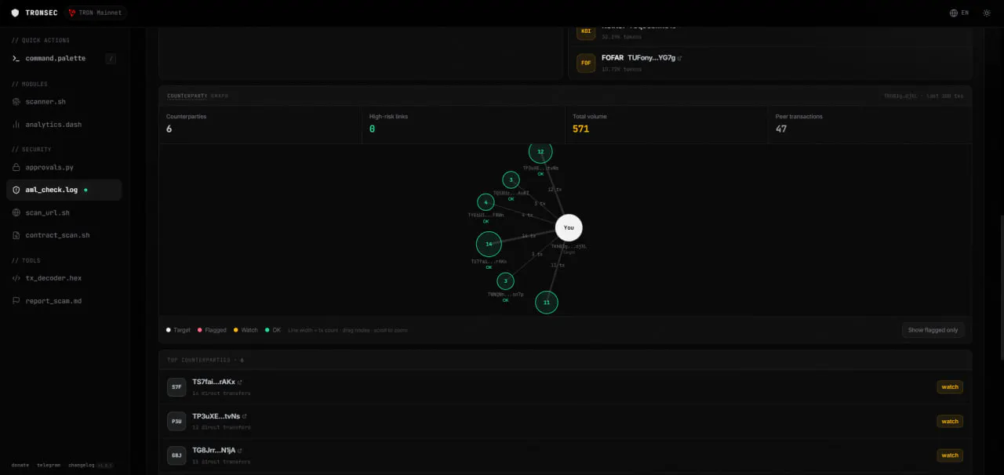Click the aml_check.log shield icon

coord(16,190)
